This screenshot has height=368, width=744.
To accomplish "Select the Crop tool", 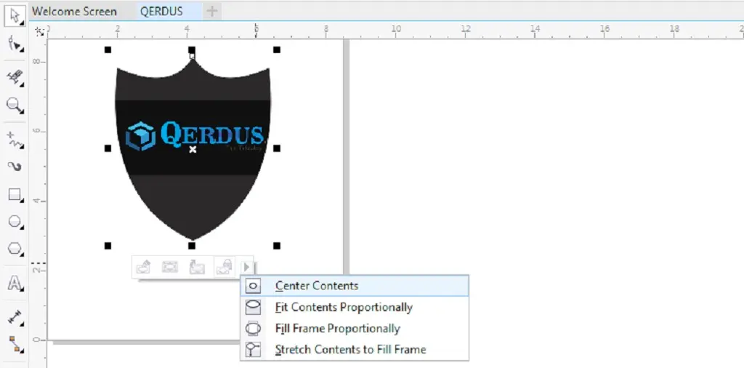I will point(15,77).
